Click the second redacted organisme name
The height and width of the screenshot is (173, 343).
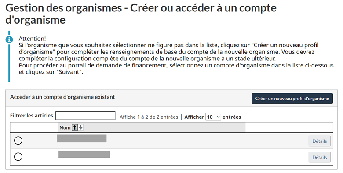pyautogui.click(x=84, y=154)
